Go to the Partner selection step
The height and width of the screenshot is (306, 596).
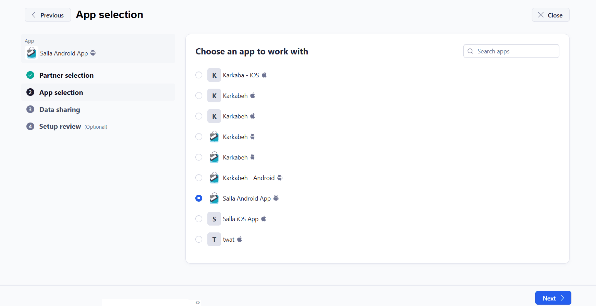click(x=66, y=75)
